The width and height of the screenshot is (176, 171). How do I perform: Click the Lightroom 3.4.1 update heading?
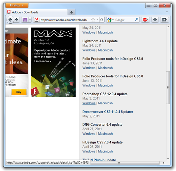(x=100, y=41)
